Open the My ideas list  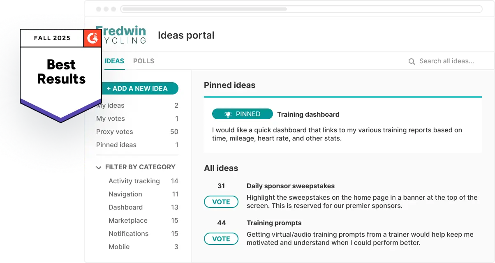[x=110, y=106]
